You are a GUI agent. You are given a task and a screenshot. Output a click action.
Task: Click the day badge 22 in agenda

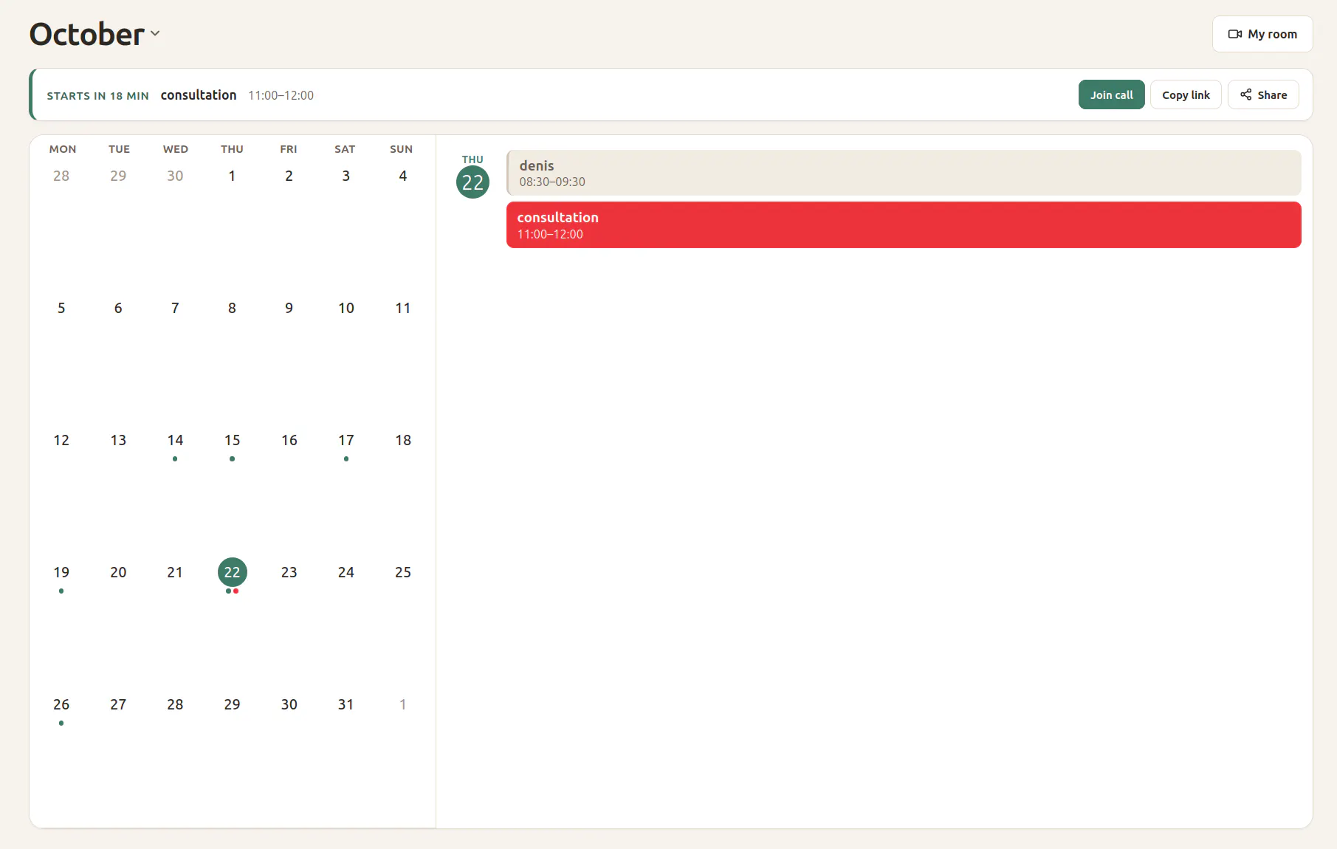click(x=472, y=182)
